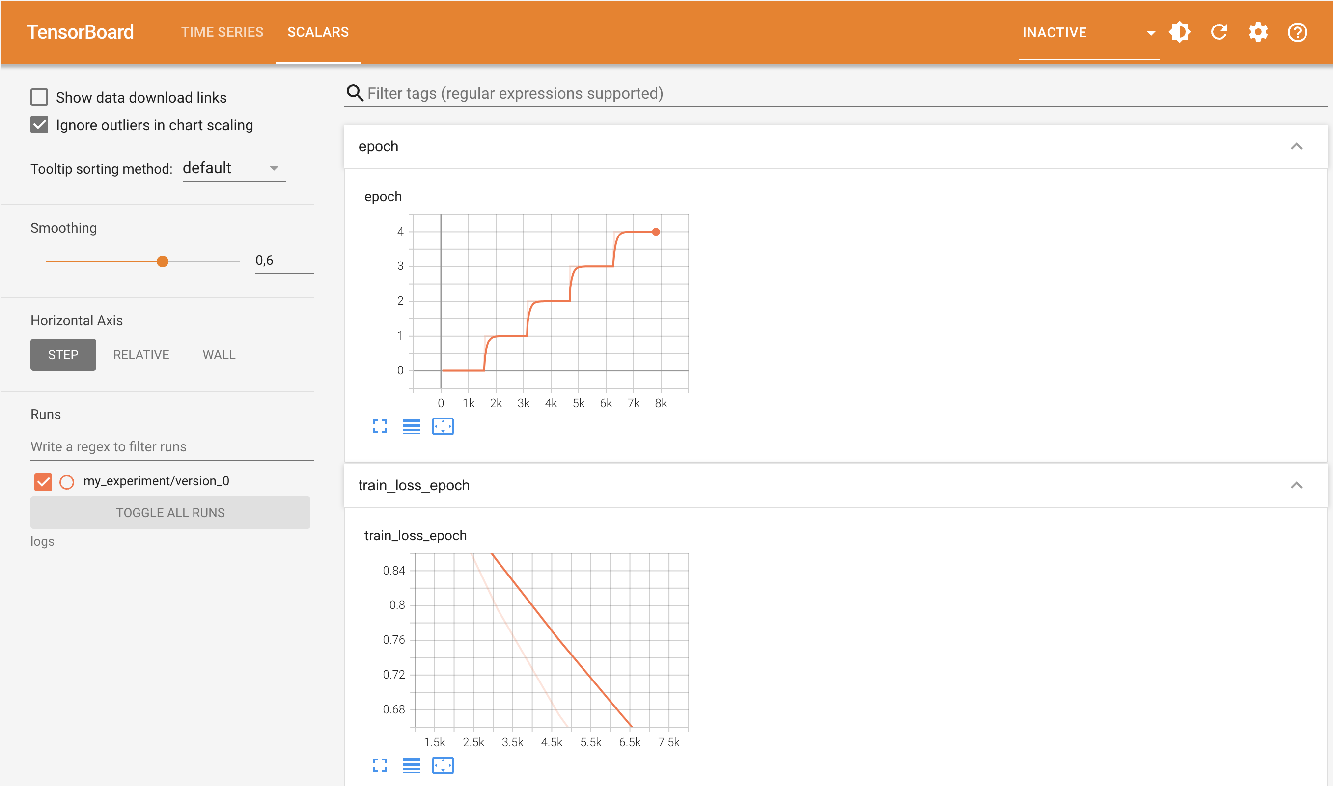The width and height of the screenshot is (1333, 786).
Task: Expand epoch chart to full size
Action: point(380,426)
